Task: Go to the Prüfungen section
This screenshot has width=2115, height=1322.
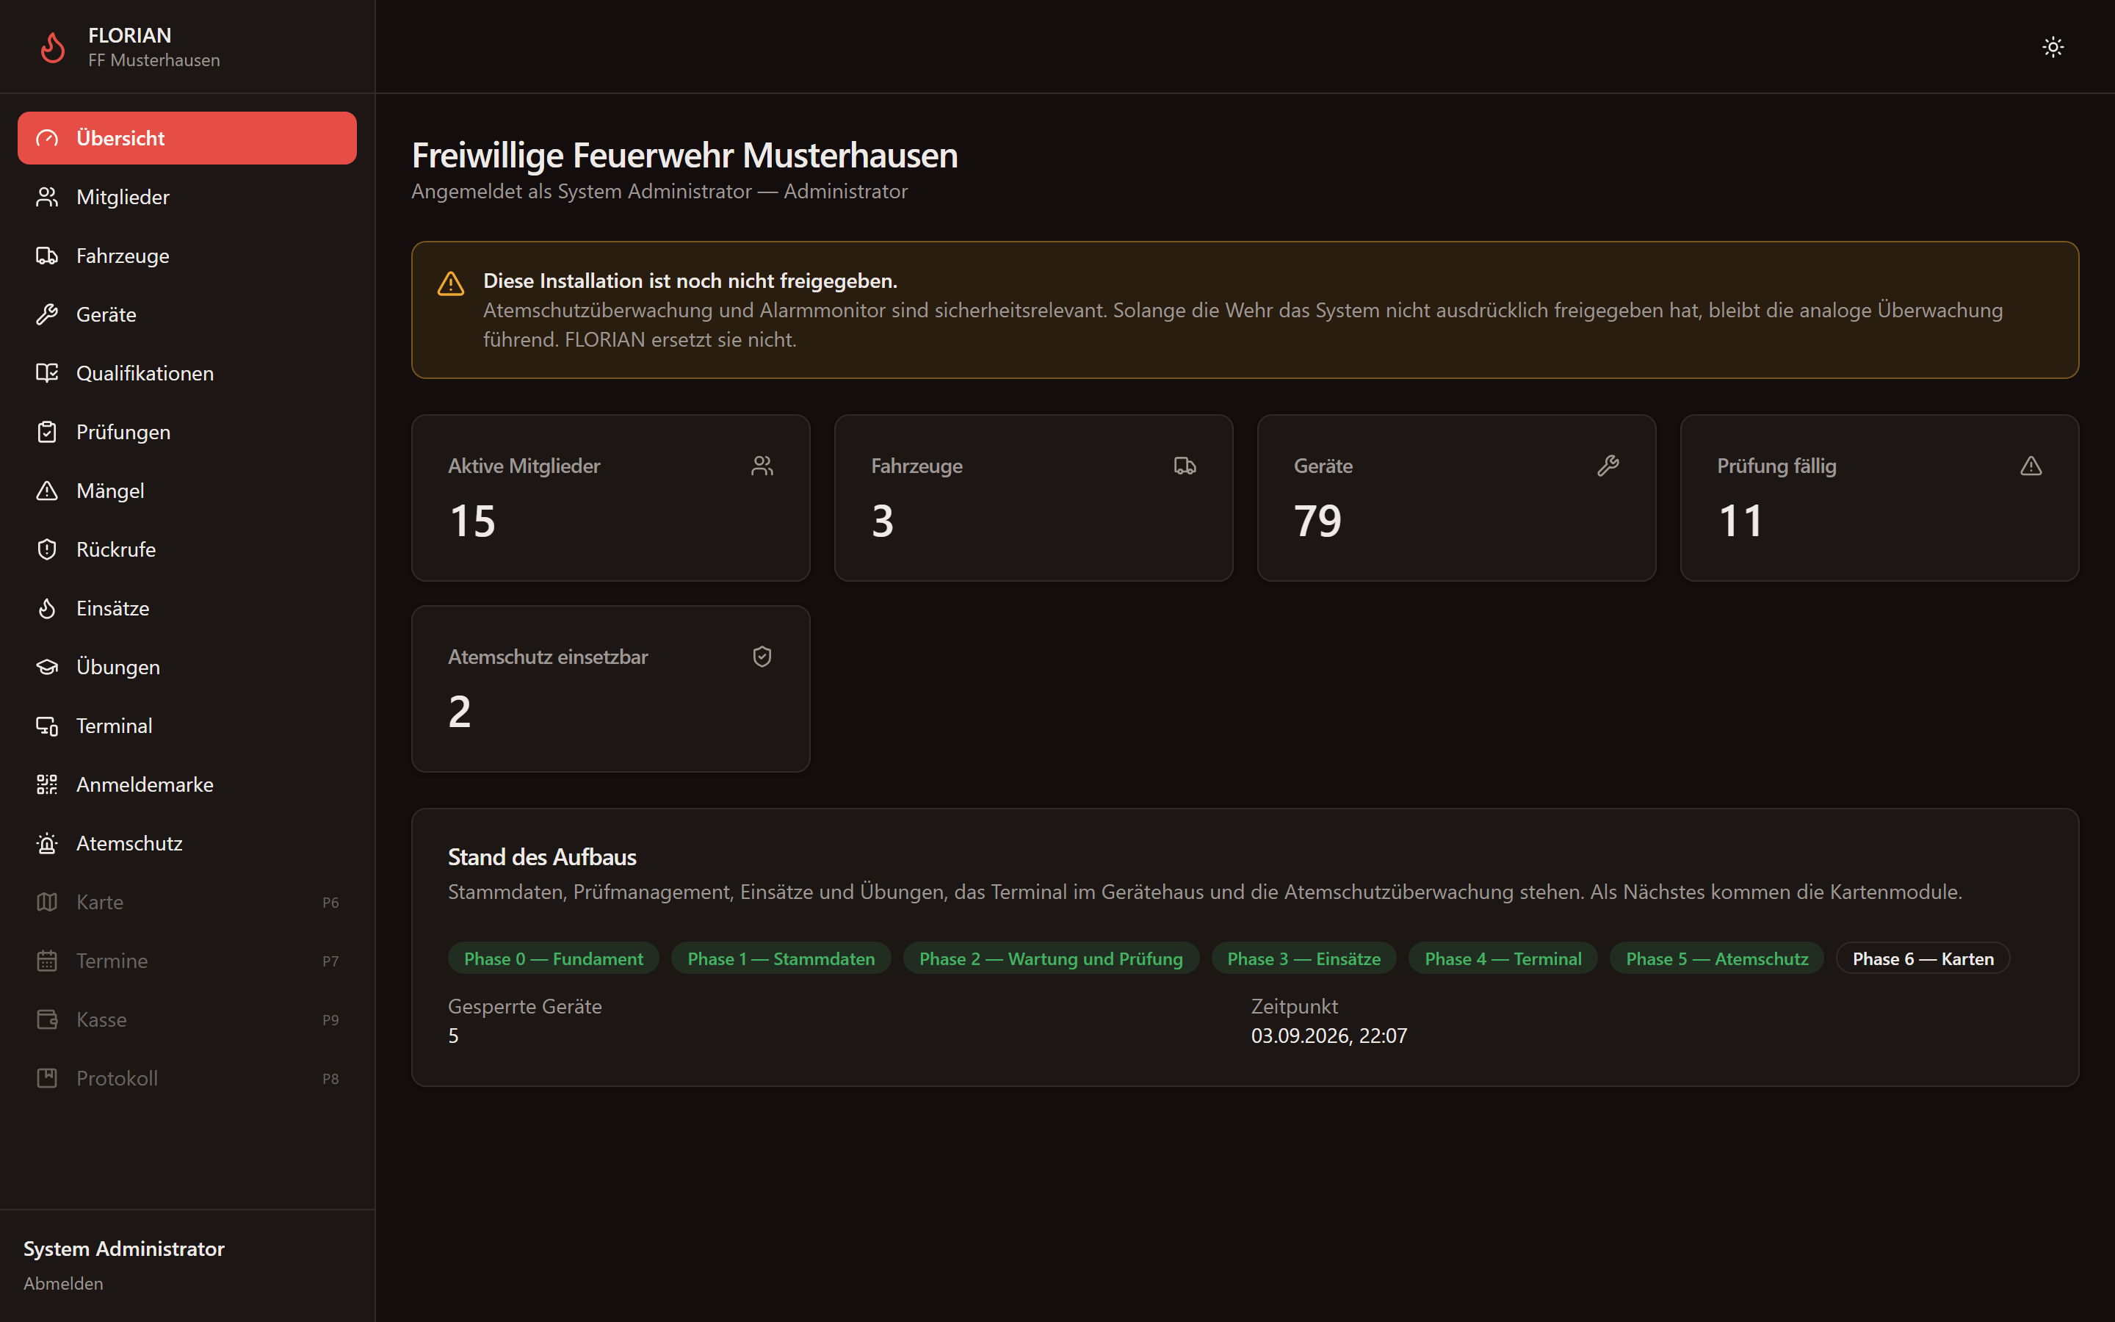Action: tap(187, 432)
